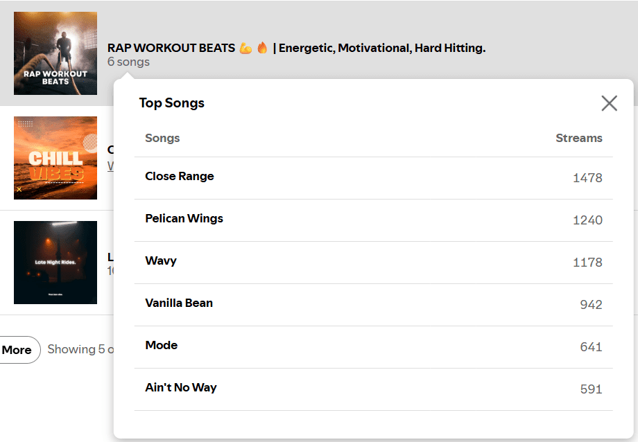Select the Vanilla Bean song
This screenshot has width=638, height=442.
(179, 303)
